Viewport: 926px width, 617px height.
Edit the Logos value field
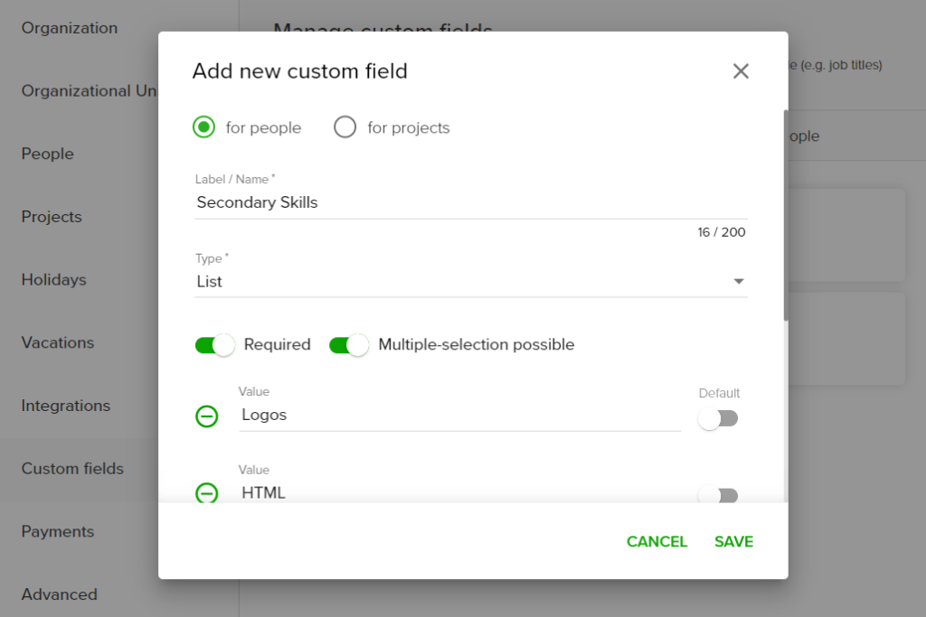tap(460, 416)
